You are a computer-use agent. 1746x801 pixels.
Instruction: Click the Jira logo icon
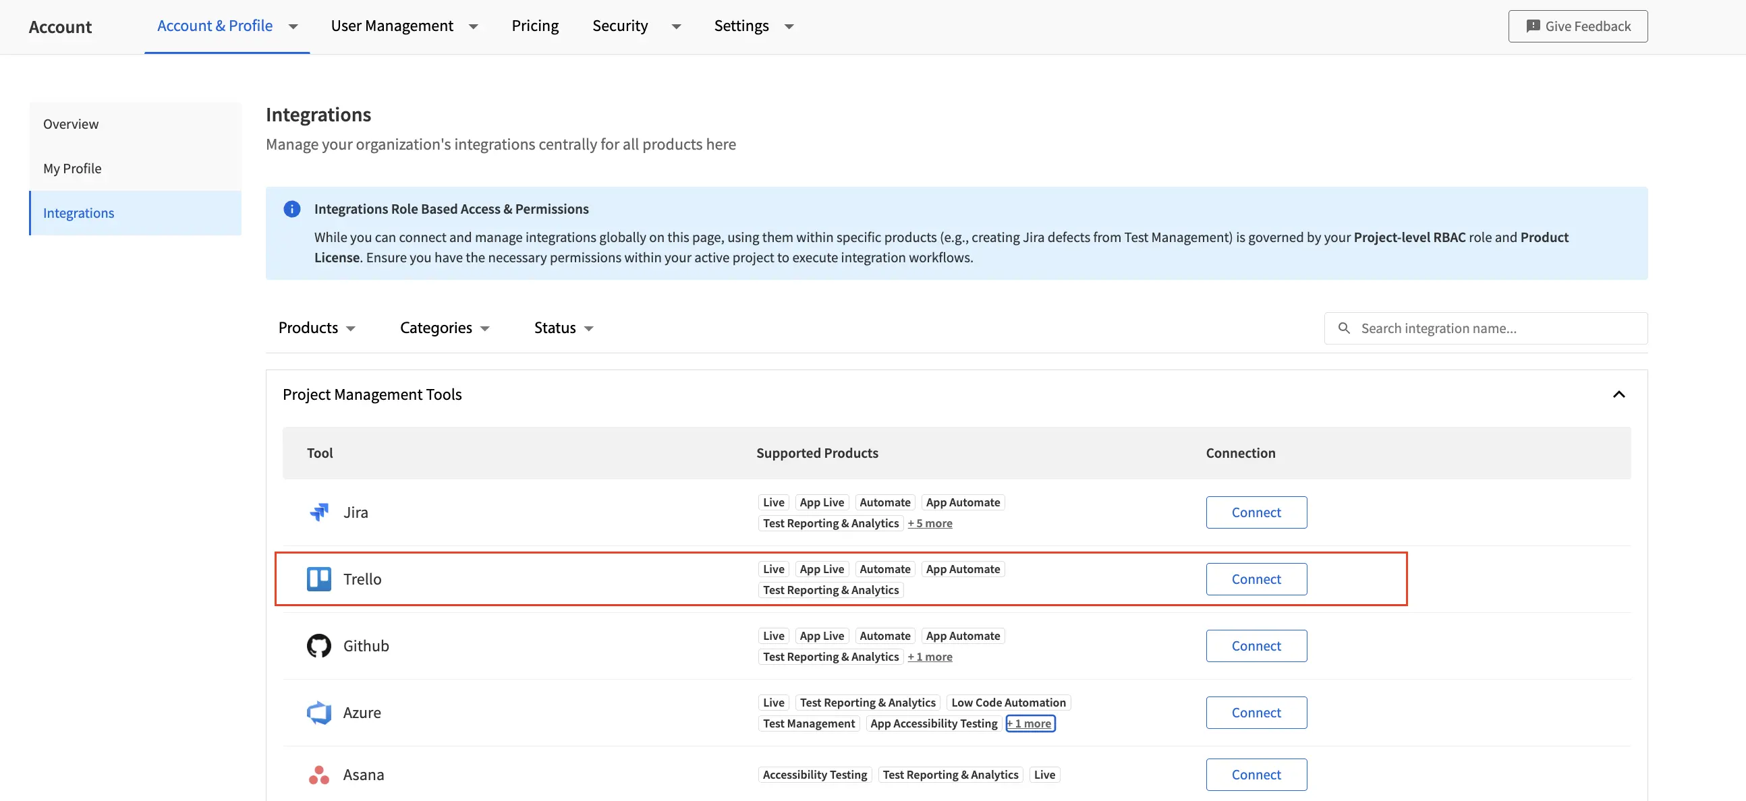click(x=318, y=512)
